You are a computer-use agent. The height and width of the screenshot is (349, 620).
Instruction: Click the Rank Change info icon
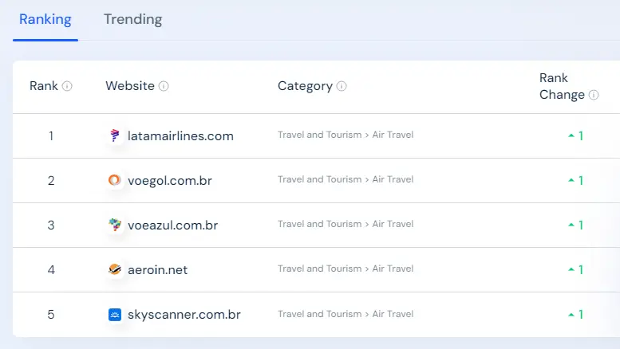coord(594,95)
